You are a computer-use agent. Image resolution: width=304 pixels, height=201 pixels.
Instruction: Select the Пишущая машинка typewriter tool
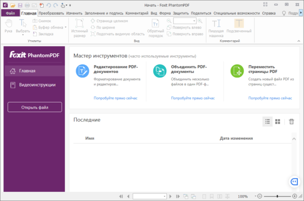click(x=216, y=28)
